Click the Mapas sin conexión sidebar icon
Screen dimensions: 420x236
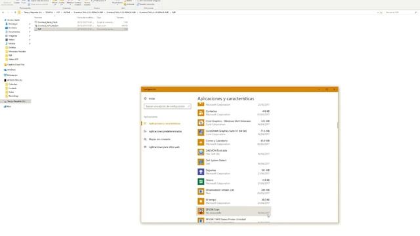click(x=145, y=139)
